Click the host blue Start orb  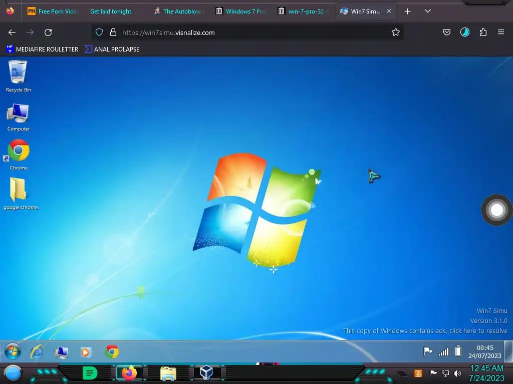pyautogui.click(x=13, y=372)
